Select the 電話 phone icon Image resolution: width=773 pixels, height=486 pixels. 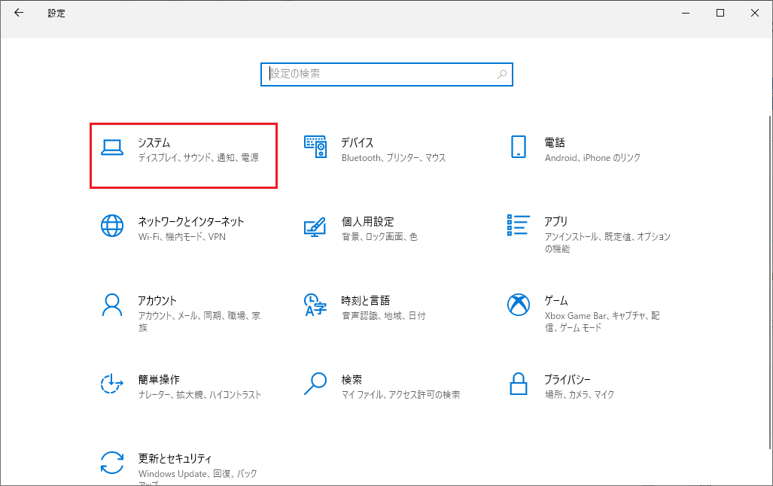click(518, 147)
